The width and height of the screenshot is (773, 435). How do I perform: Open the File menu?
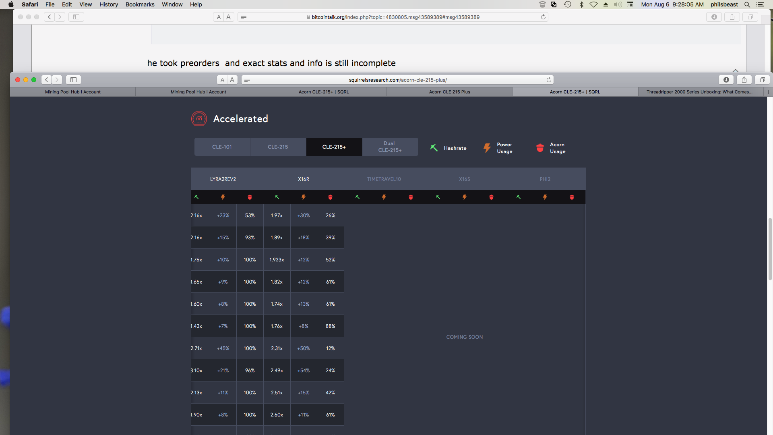(x=50, y=4)
